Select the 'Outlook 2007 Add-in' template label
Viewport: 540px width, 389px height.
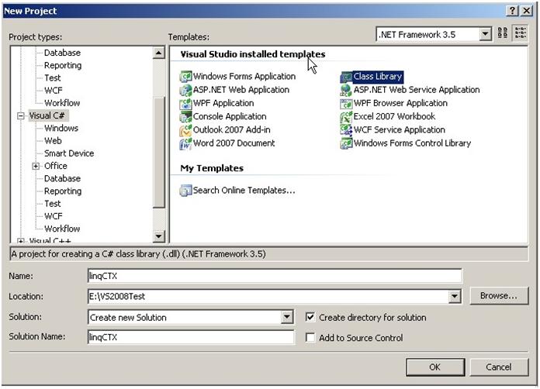click(x=232, y=130)
